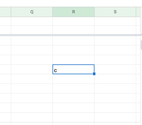Image resolution: width=142 pixels, height=125 pixels.
Task: Select the highlighted column R header
Action: click(x=73, y=12)
